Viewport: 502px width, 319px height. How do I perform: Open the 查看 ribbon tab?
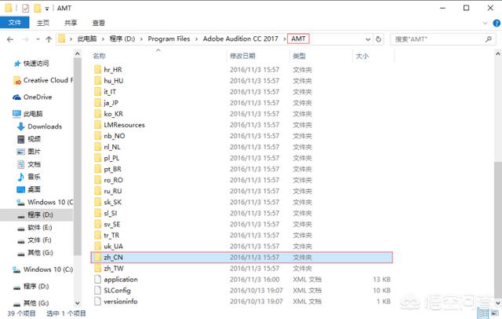[99, 24]
